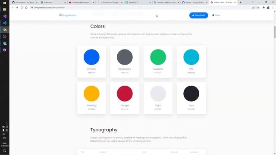Viewport: 276px width, 155px height.
Task: Open the Windows Start menu
Action: [5, 3]
